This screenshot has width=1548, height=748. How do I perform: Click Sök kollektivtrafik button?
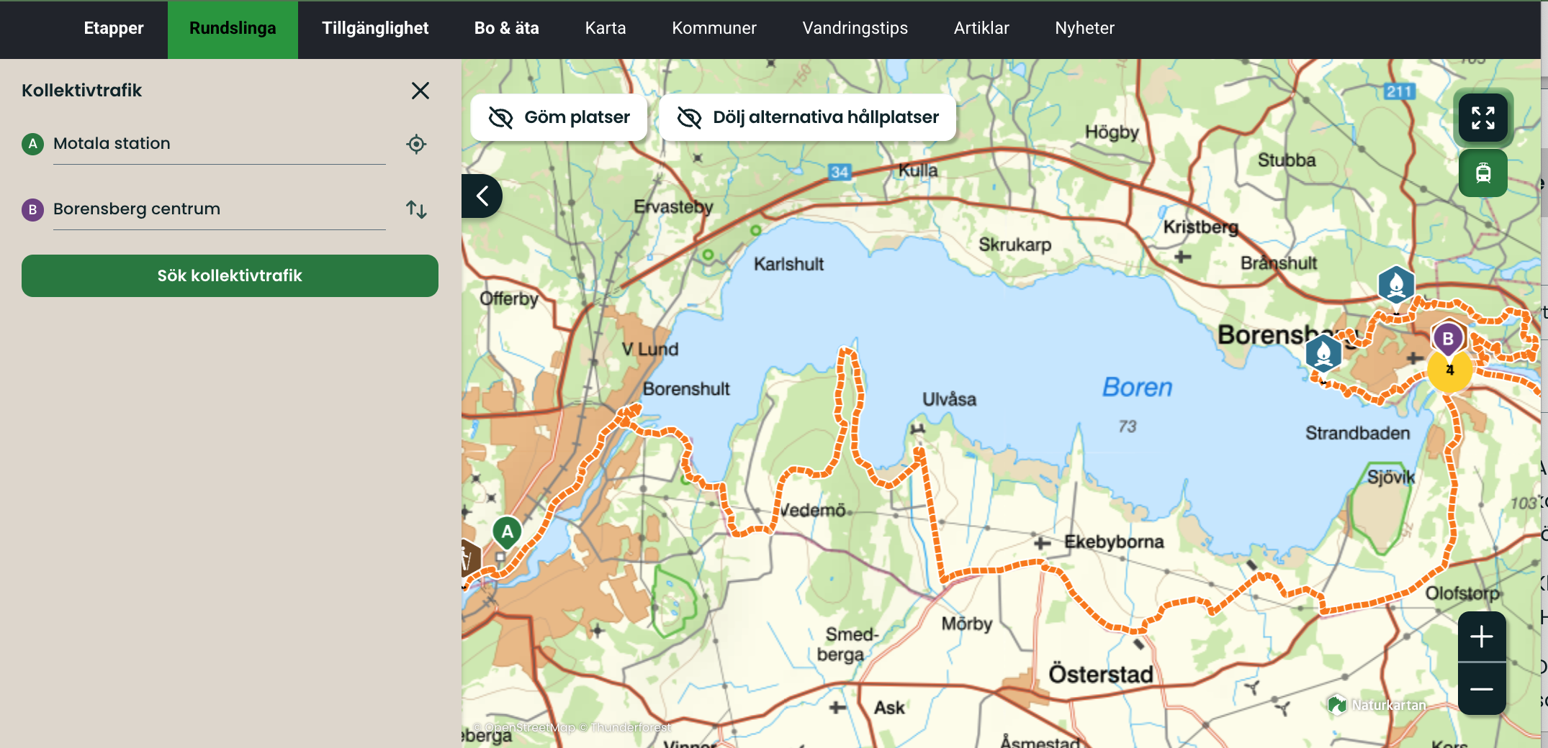pyautogui.click(x=230, y=275)
